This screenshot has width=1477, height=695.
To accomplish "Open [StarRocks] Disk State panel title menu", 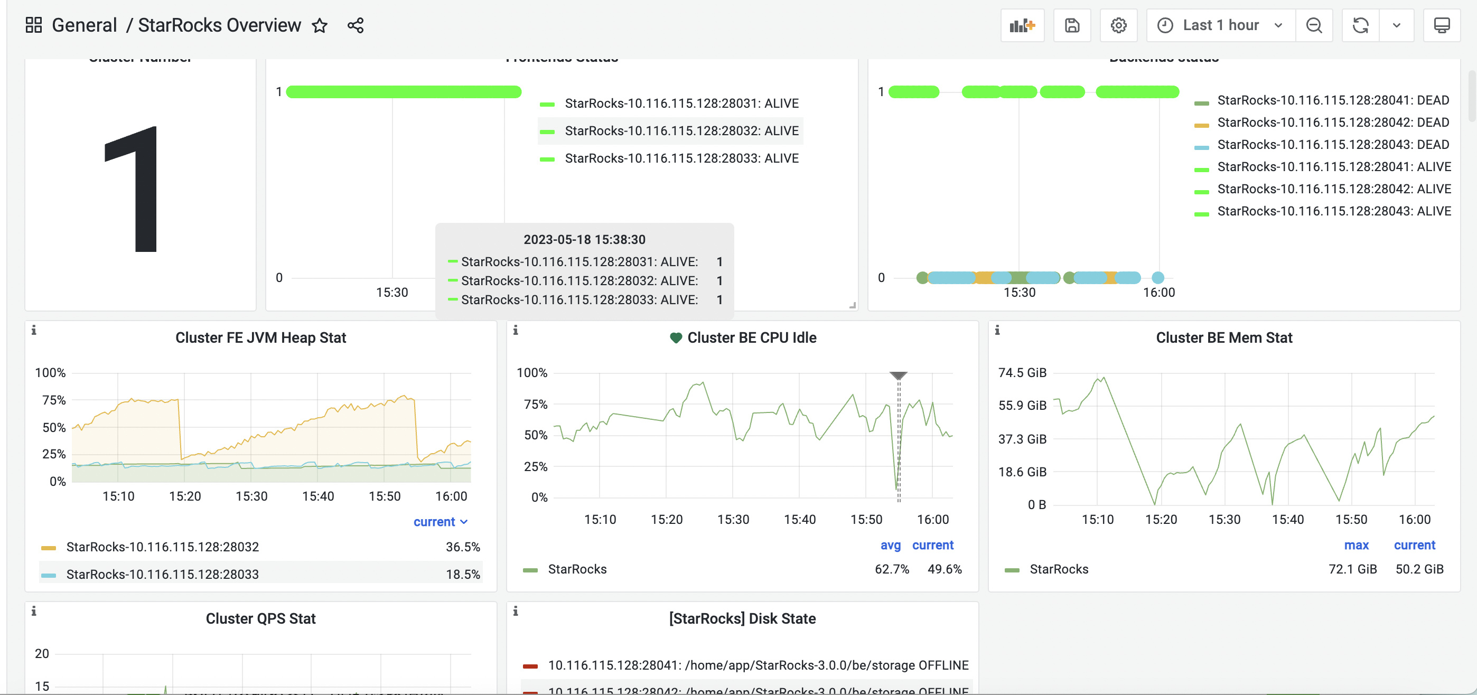I will (742, 619).
